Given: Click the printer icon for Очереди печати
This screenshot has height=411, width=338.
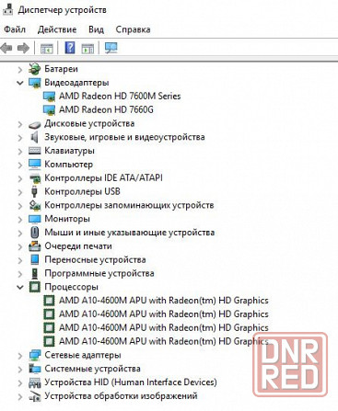Looking at the screenshot, I should pyautogui.click(x=34, y=246).
